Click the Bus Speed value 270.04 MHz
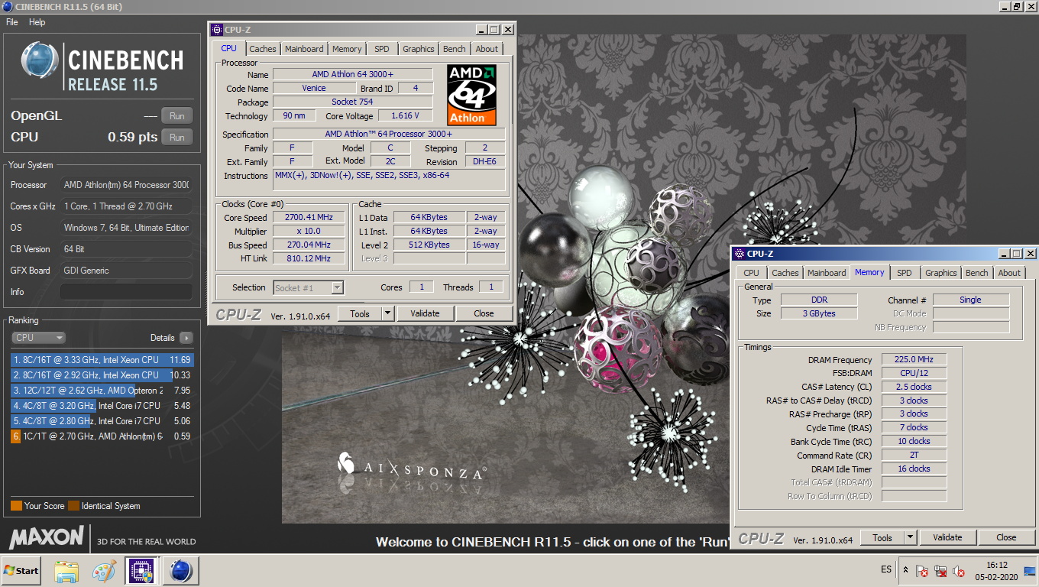Image resolution: width=1039 pixels, height=587 pixels. point(308,245)
